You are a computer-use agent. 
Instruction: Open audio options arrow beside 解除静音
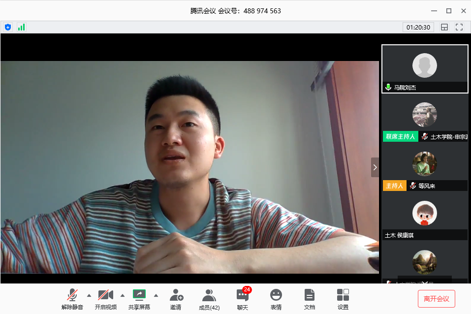pyautogui.click(x=89, y=296)
